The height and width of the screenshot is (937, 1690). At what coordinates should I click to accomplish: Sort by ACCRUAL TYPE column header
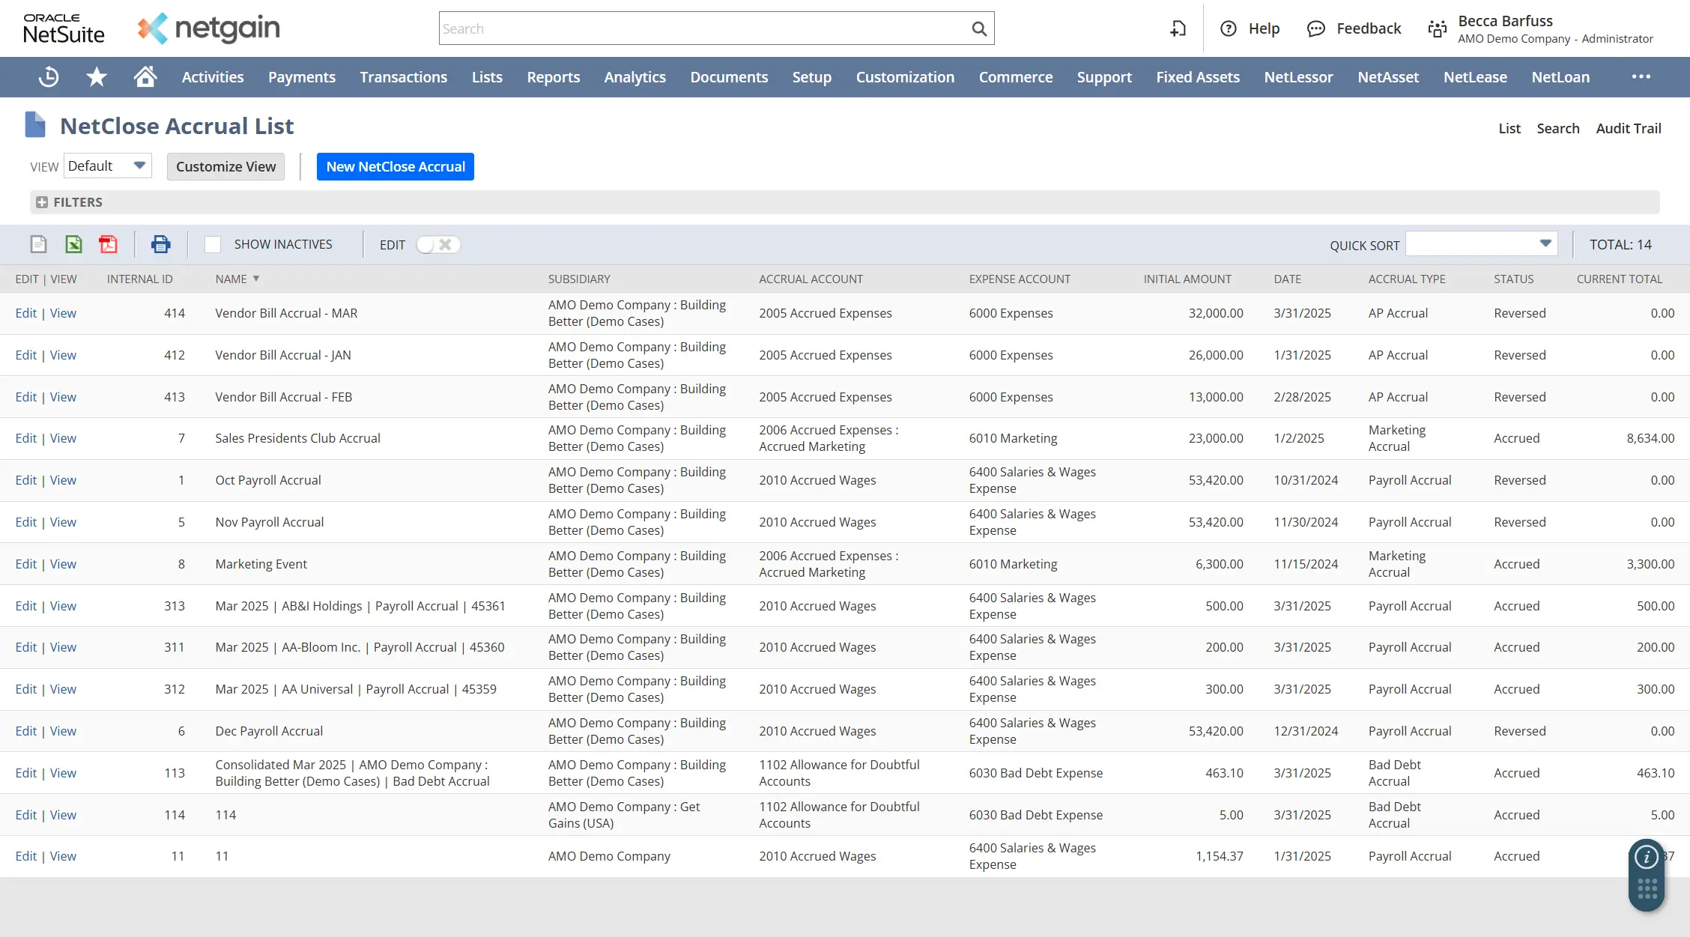tap(1406, 279)
